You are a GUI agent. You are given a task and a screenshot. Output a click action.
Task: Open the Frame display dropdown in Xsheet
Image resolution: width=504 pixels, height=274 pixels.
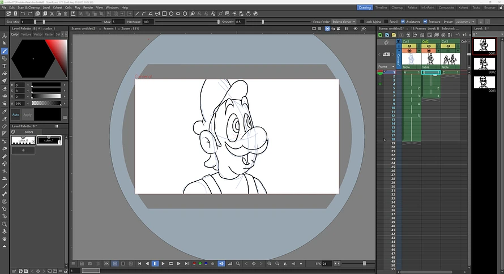pyautogui.click(x=386, y=66)
